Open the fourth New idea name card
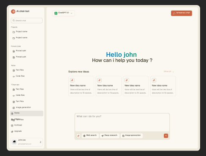Screen dimensions: 206x156 coord(163,86)
